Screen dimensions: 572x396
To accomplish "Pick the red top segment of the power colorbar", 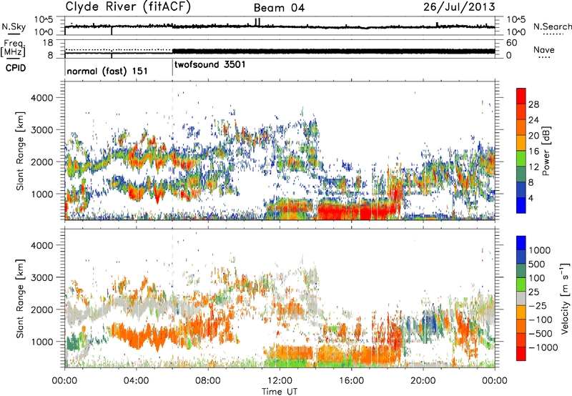I will point(521,96).
